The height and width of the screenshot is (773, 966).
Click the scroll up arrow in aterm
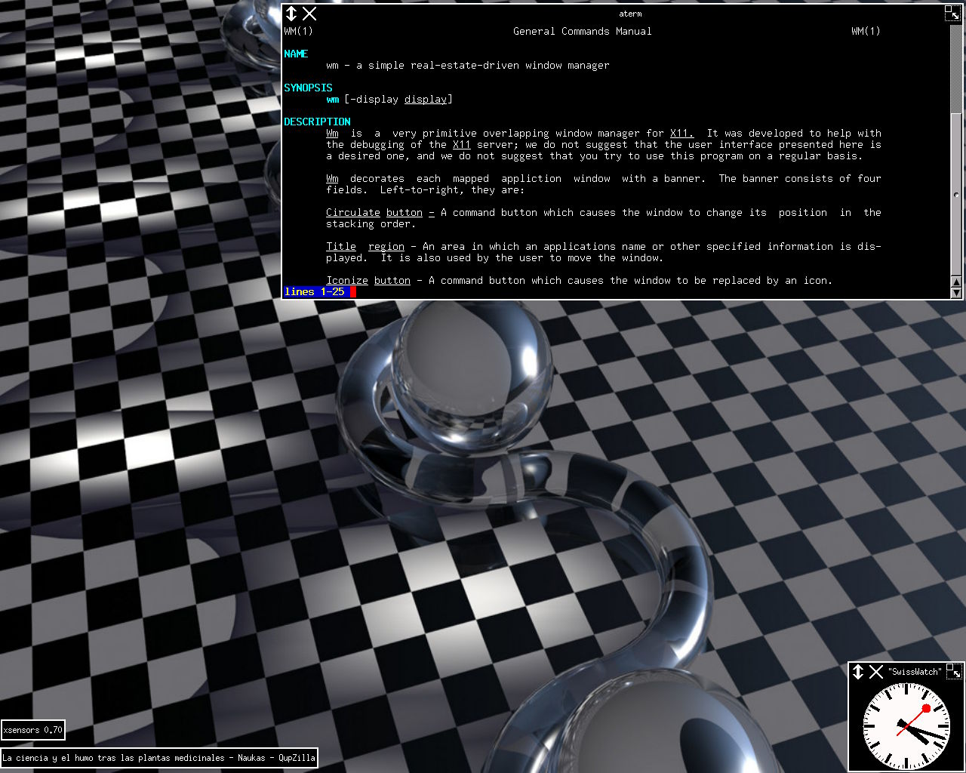click(x=956, y=282)
